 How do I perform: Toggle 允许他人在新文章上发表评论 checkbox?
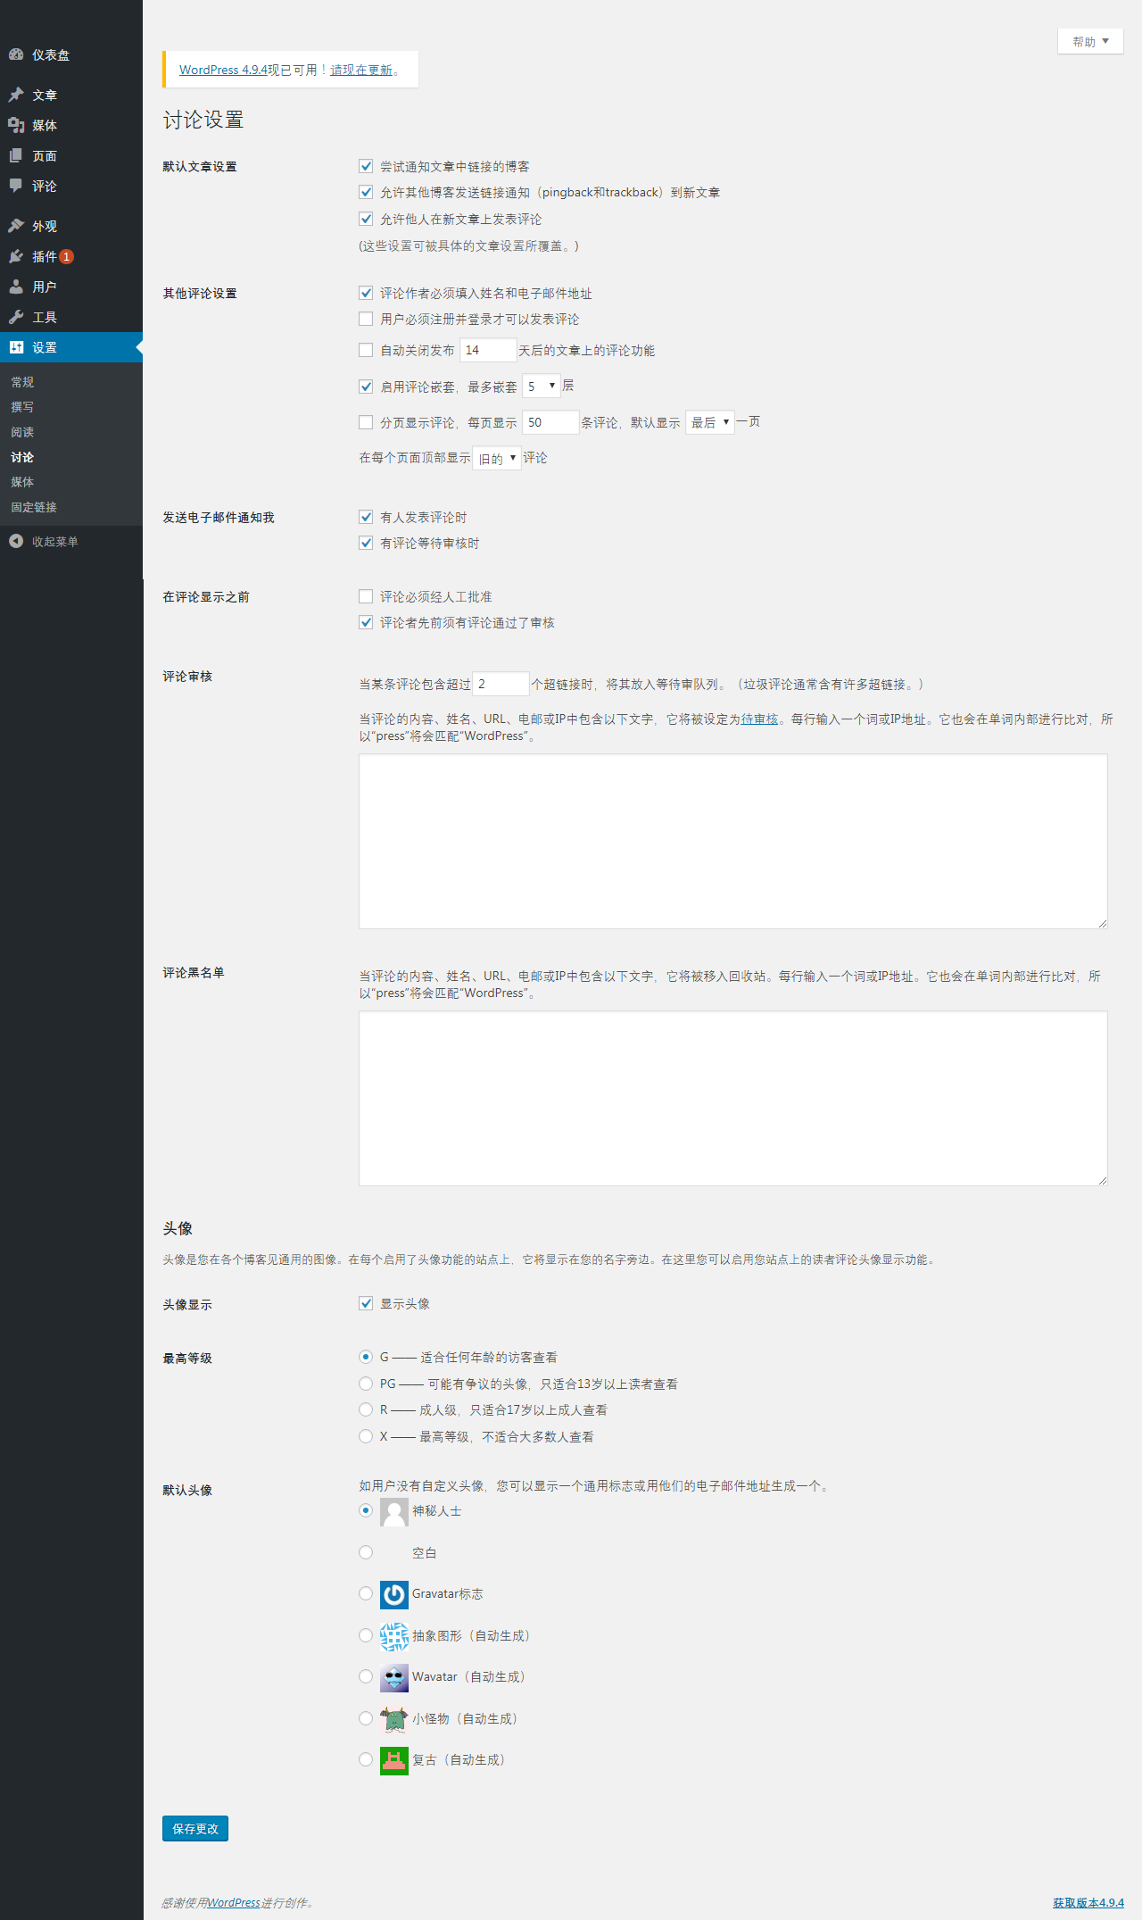pyautogui.click(x=366, y=219)
